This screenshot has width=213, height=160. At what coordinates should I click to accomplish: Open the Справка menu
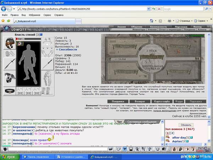(x=59, y=15)
